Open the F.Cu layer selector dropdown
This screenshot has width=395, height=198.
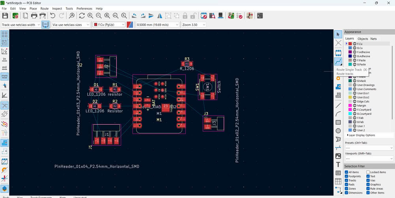pyautogui.click(x=109, y=25)
